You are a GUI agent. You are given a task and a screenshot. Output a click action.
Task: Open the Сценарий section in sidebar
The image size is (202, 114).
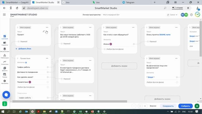point(5,37)
